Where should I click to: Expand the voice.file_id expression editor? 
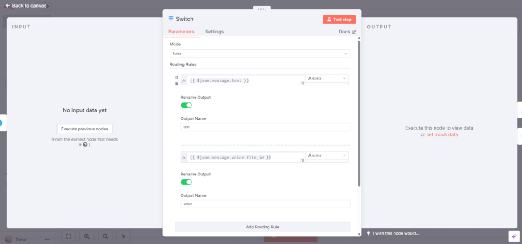point(302,160)
